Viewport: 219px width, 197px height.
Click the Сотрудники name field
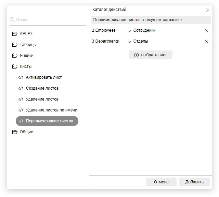point(167,31)
